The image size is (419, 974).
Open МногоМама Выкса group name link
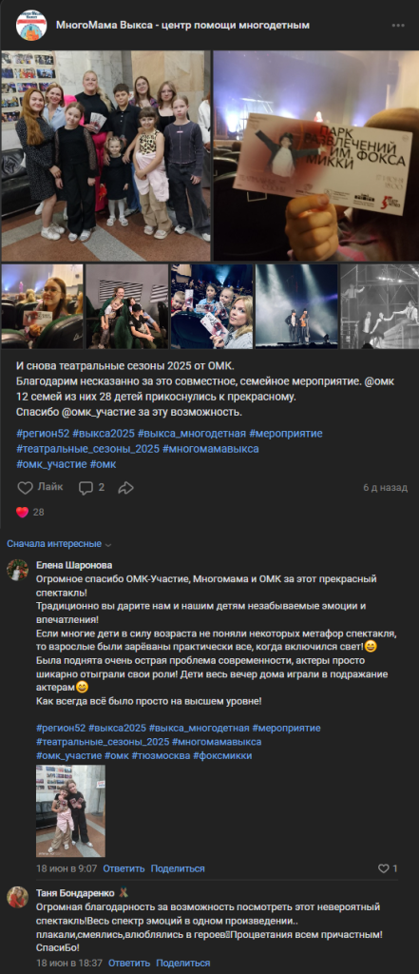coord(183,25)
